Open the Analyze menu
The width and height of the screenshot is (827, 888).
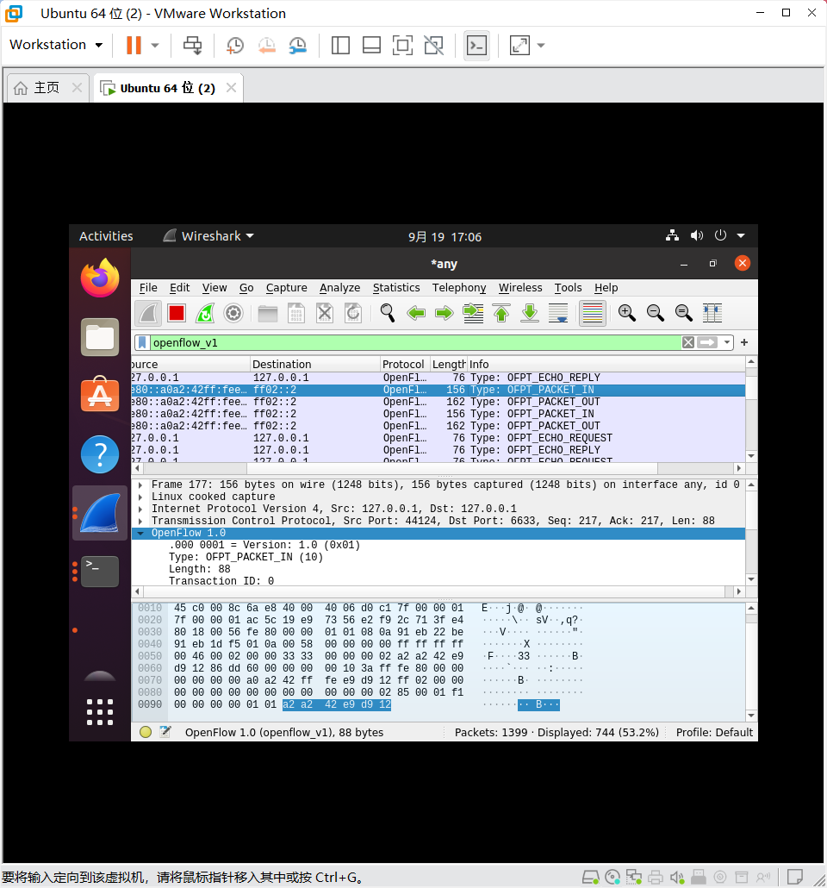[339, 288]
